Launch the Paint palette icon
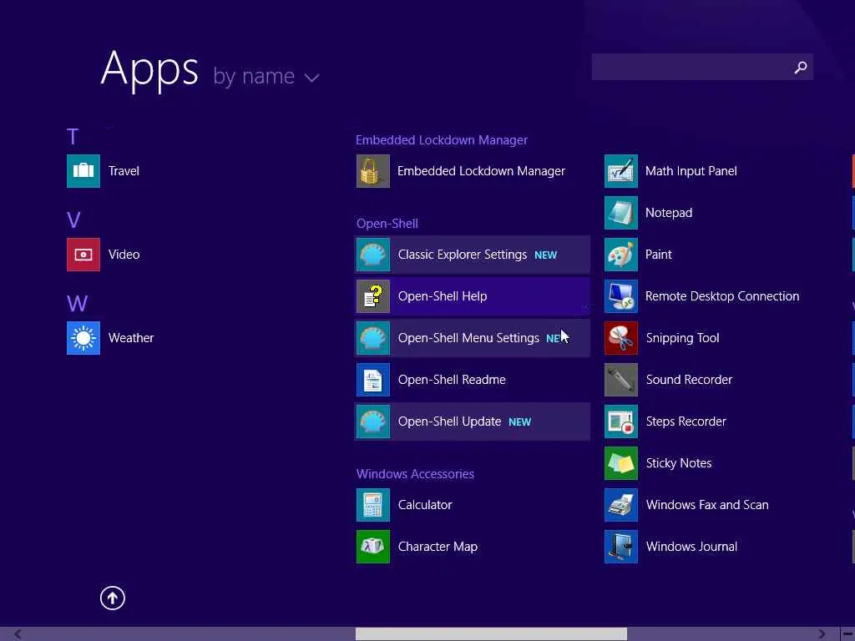Screen dimensions: 855x641 point(621,255)
